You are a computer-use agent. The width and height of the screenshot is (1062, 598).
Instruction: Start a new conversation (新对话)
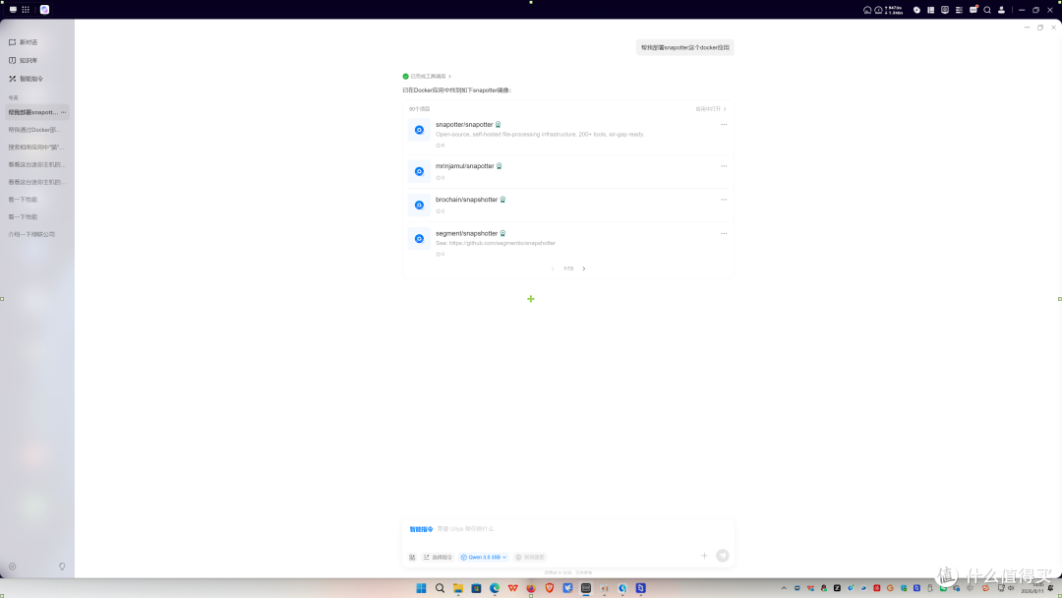(23, 42)
